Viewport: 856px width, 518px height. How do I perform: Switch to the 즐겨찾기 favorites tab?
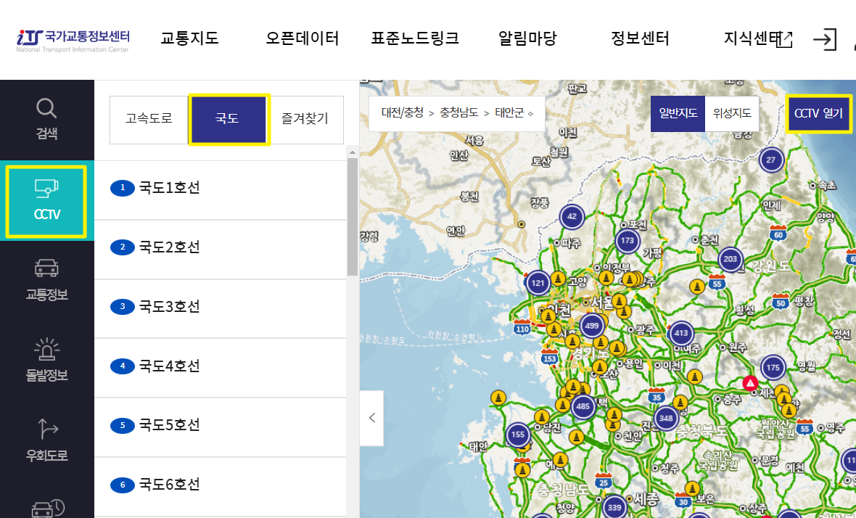point(305,119)
